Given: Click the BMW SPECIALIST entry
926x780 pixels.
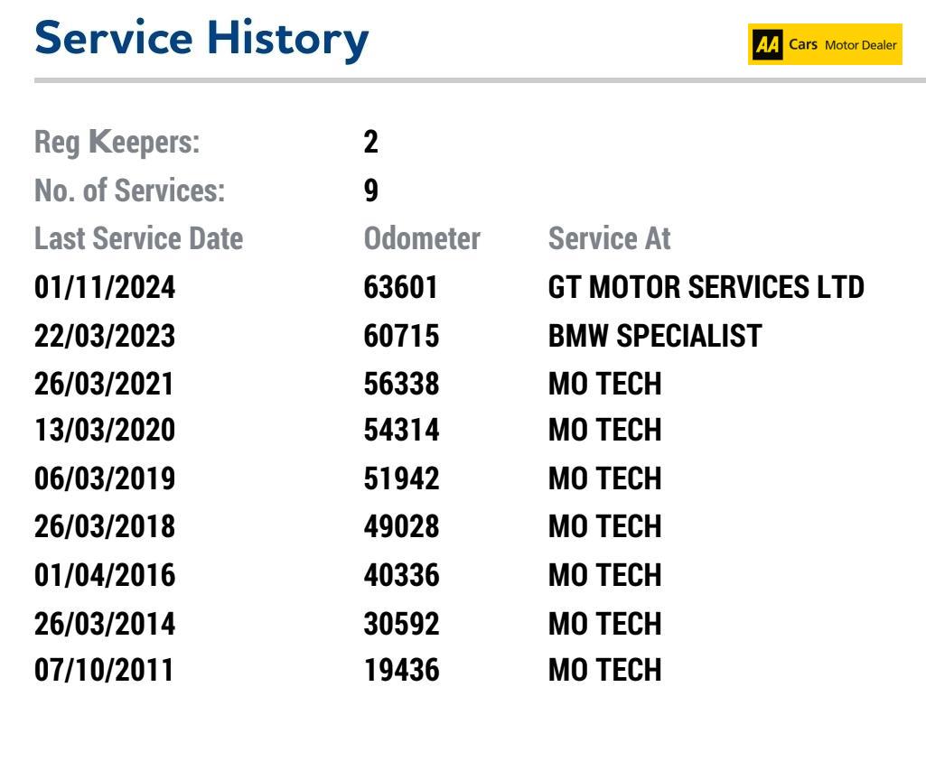Looking at the screenshot, I should [655, 336].
